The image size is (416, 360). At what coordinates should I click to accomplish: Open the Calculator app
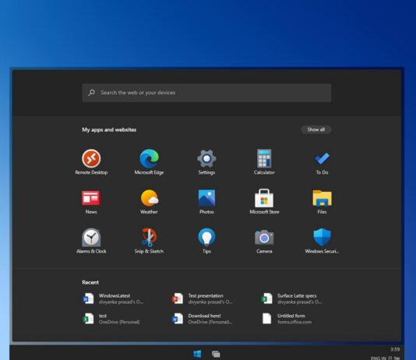click(x=264, y=162)
